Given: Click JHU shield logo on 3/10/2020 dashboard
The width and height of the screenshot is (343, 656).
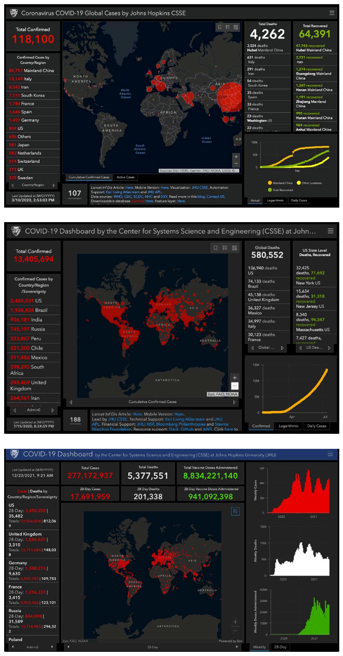Looking at the screenshot, I should coord(14,13).
